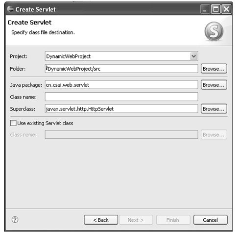
Task: Enable Use existing Servlet class checkbox
Action: [13, 123]
